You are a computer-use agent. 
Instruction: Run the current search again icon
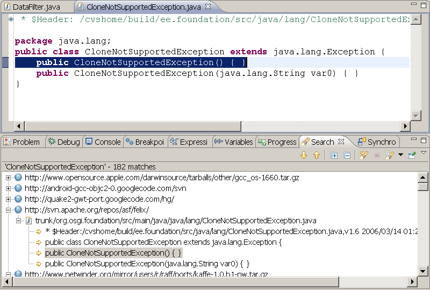coord(364,155)
